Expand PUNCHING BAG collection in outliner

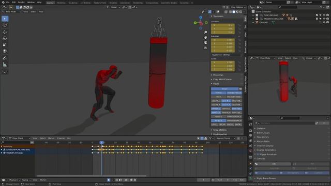coord(253,15)
